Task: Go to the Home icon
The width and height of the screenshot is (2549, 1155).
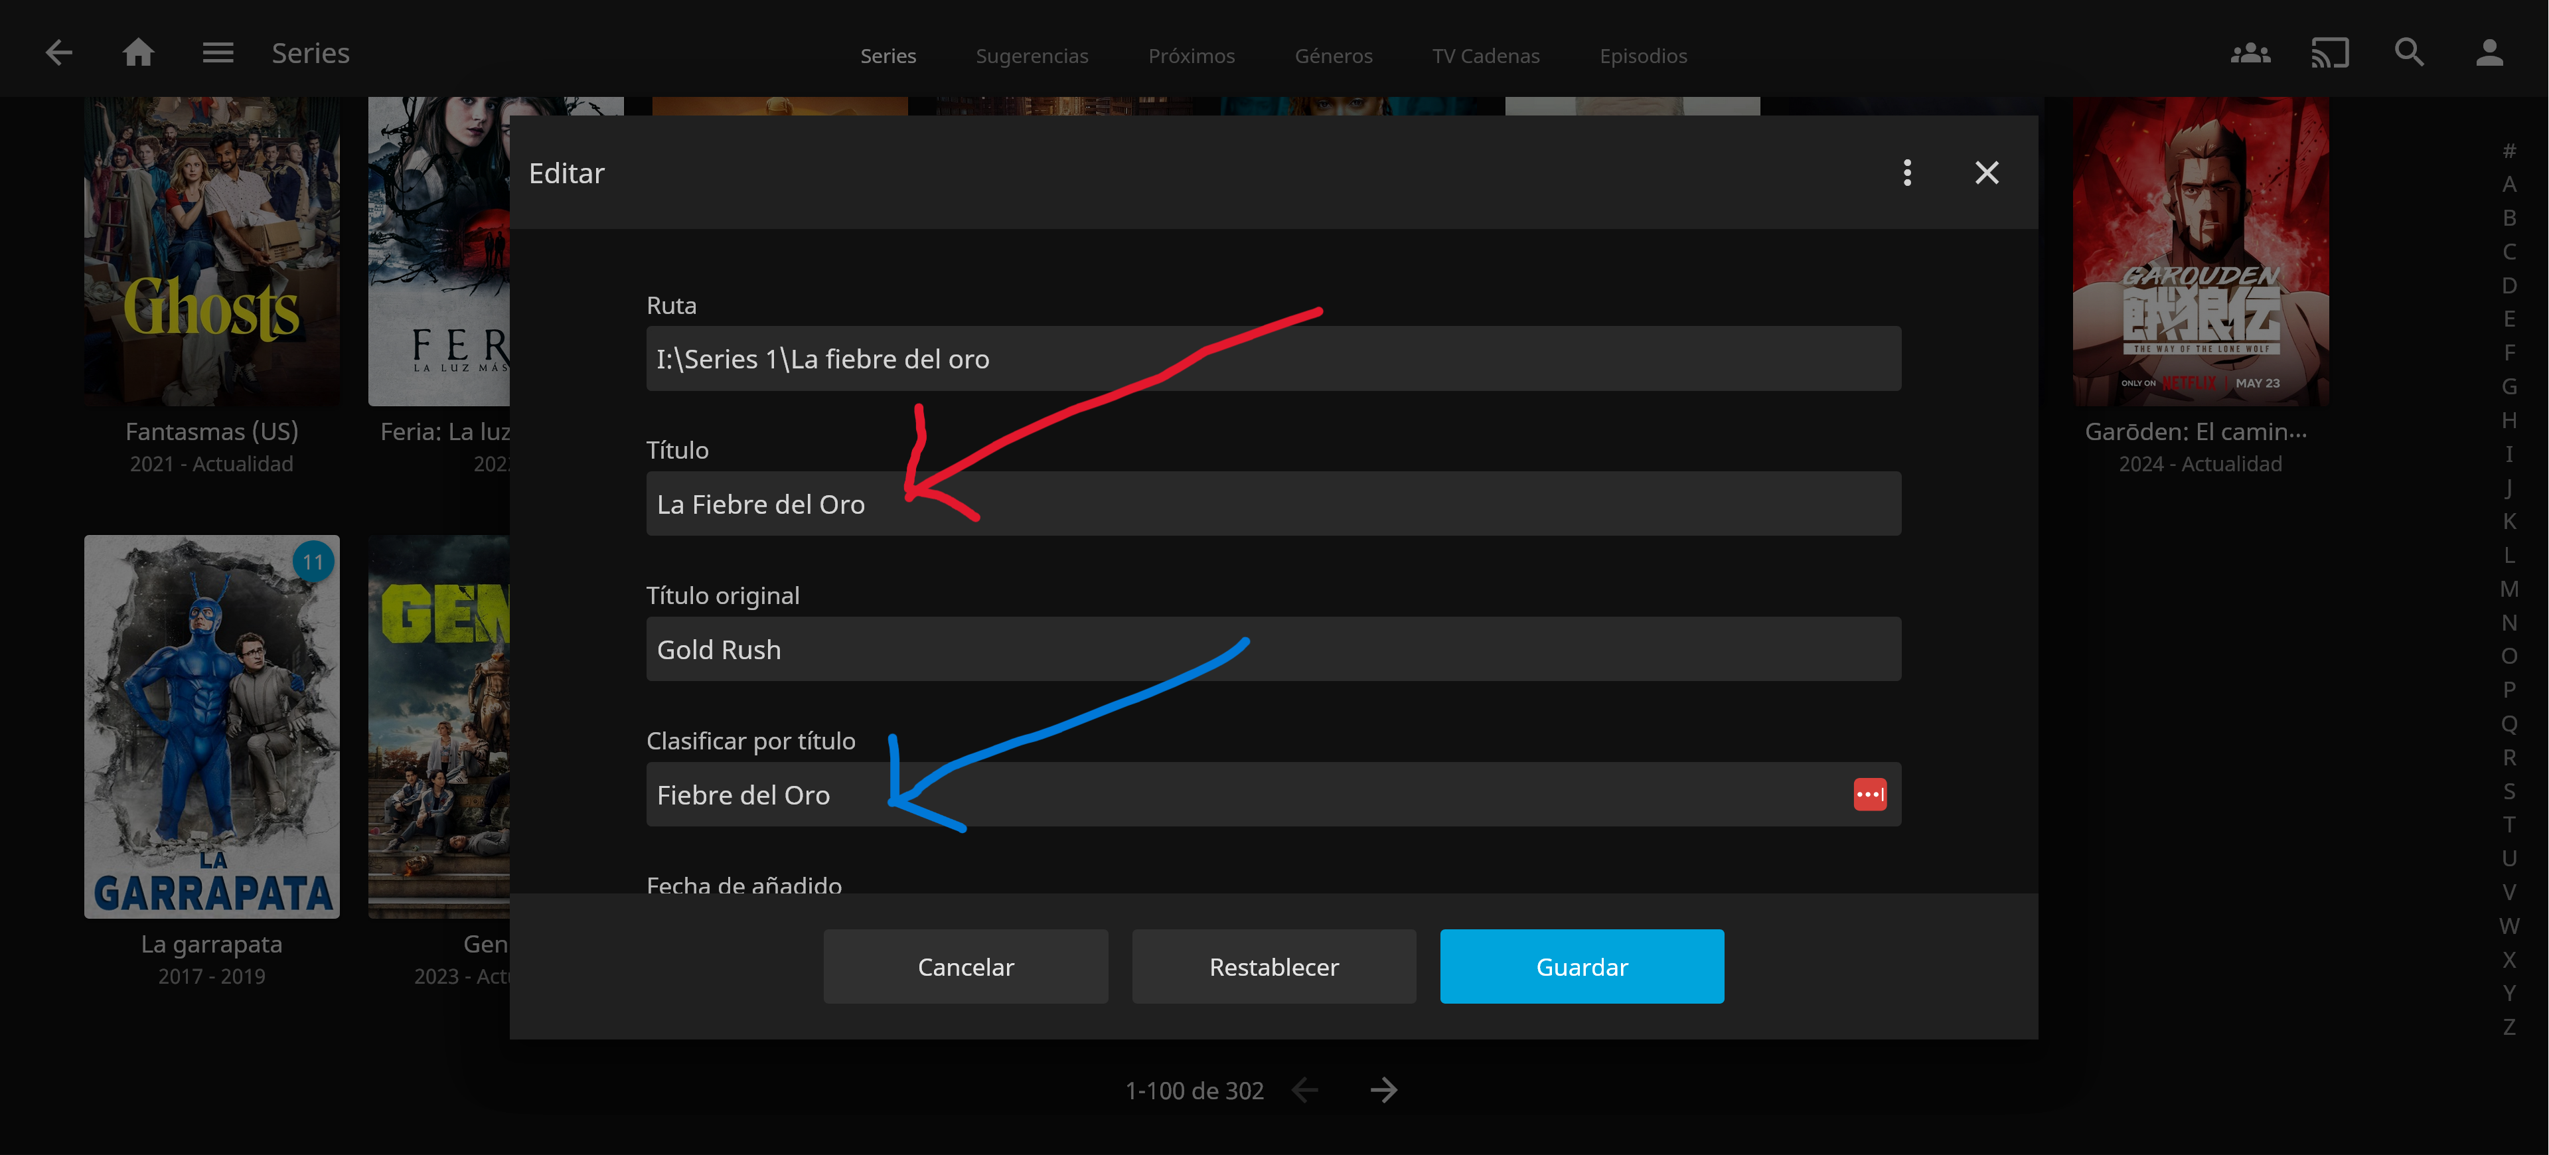Action: 139,52
